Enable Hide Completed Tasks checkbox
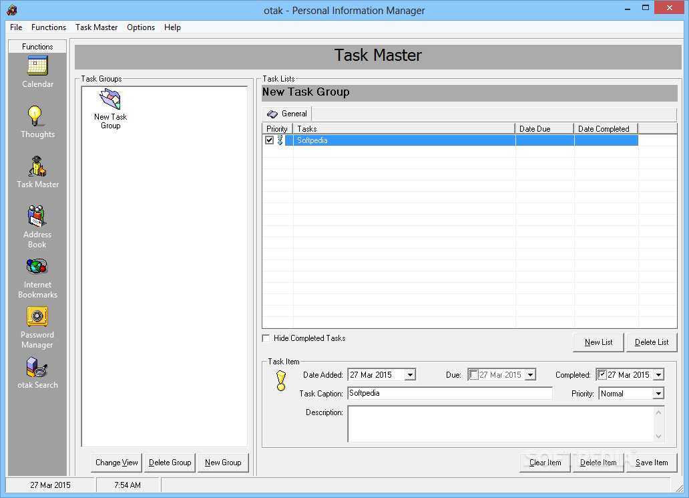689x498 pixels. 266,338
